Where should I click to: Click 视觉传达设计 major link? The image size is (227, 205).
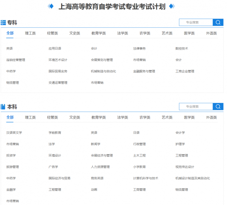point(185,167)
